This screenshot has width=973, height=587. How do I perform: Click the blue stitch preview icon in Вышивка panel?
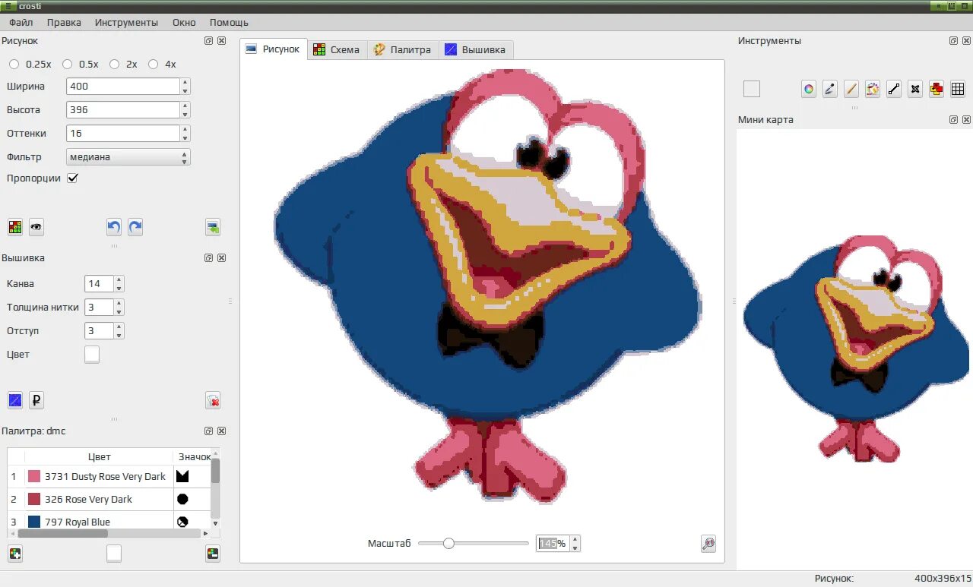click(x=15, y=400)
